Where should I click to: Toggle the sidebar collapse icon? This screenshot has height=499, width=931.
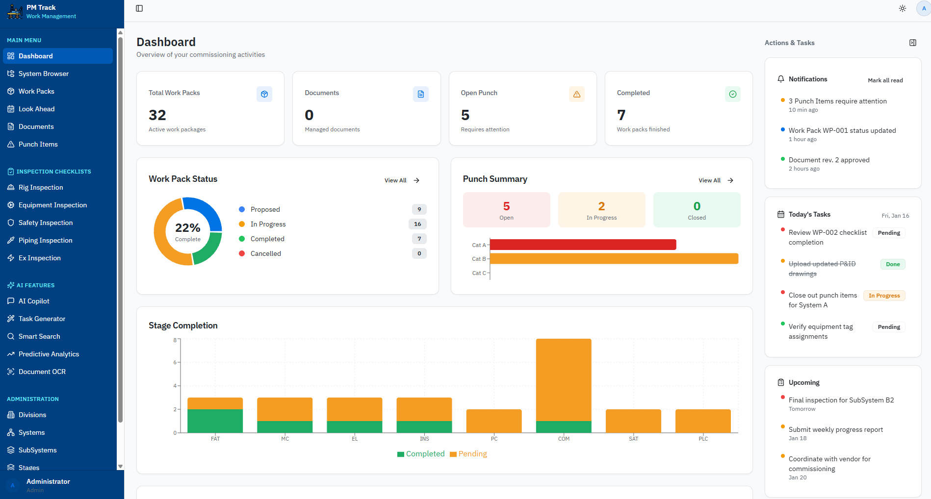click(139, 8)
